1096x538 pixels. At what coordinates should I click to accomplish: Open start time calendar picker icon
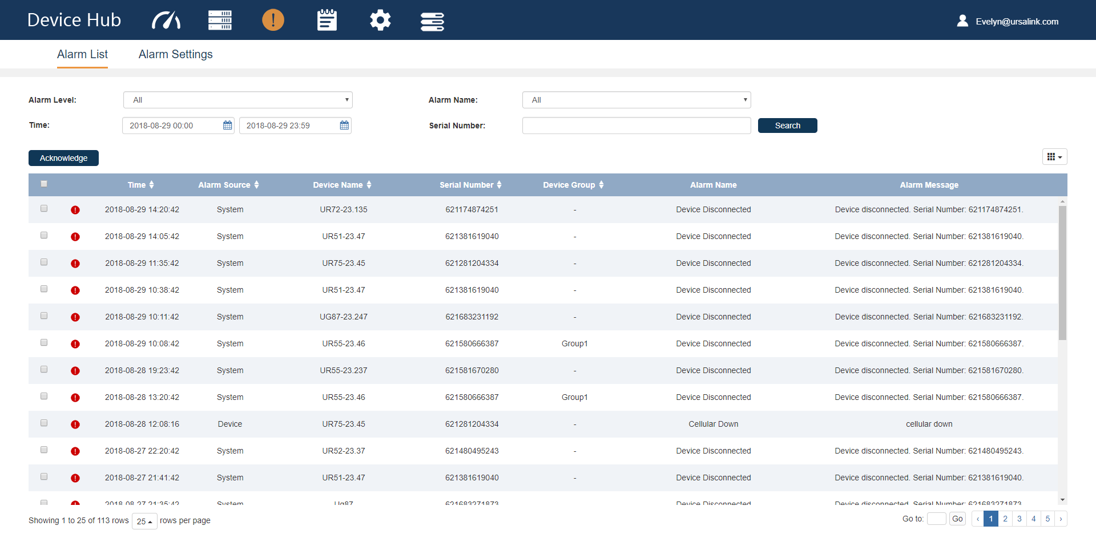[x=228, y=126]
